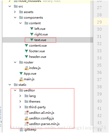Viewport: 109px width, 133px height.
Task: Click the JS icon of ueditor.config.js
Action: pos(26,118)
